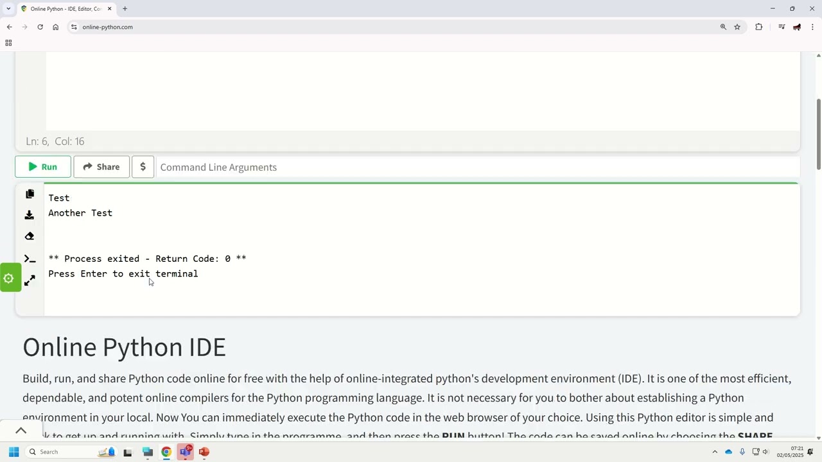Image resolution: width=822 pixels, height=462 pixels.
Task: Download the terminal output
Action: pyautogui.click(x=30, y=215)
